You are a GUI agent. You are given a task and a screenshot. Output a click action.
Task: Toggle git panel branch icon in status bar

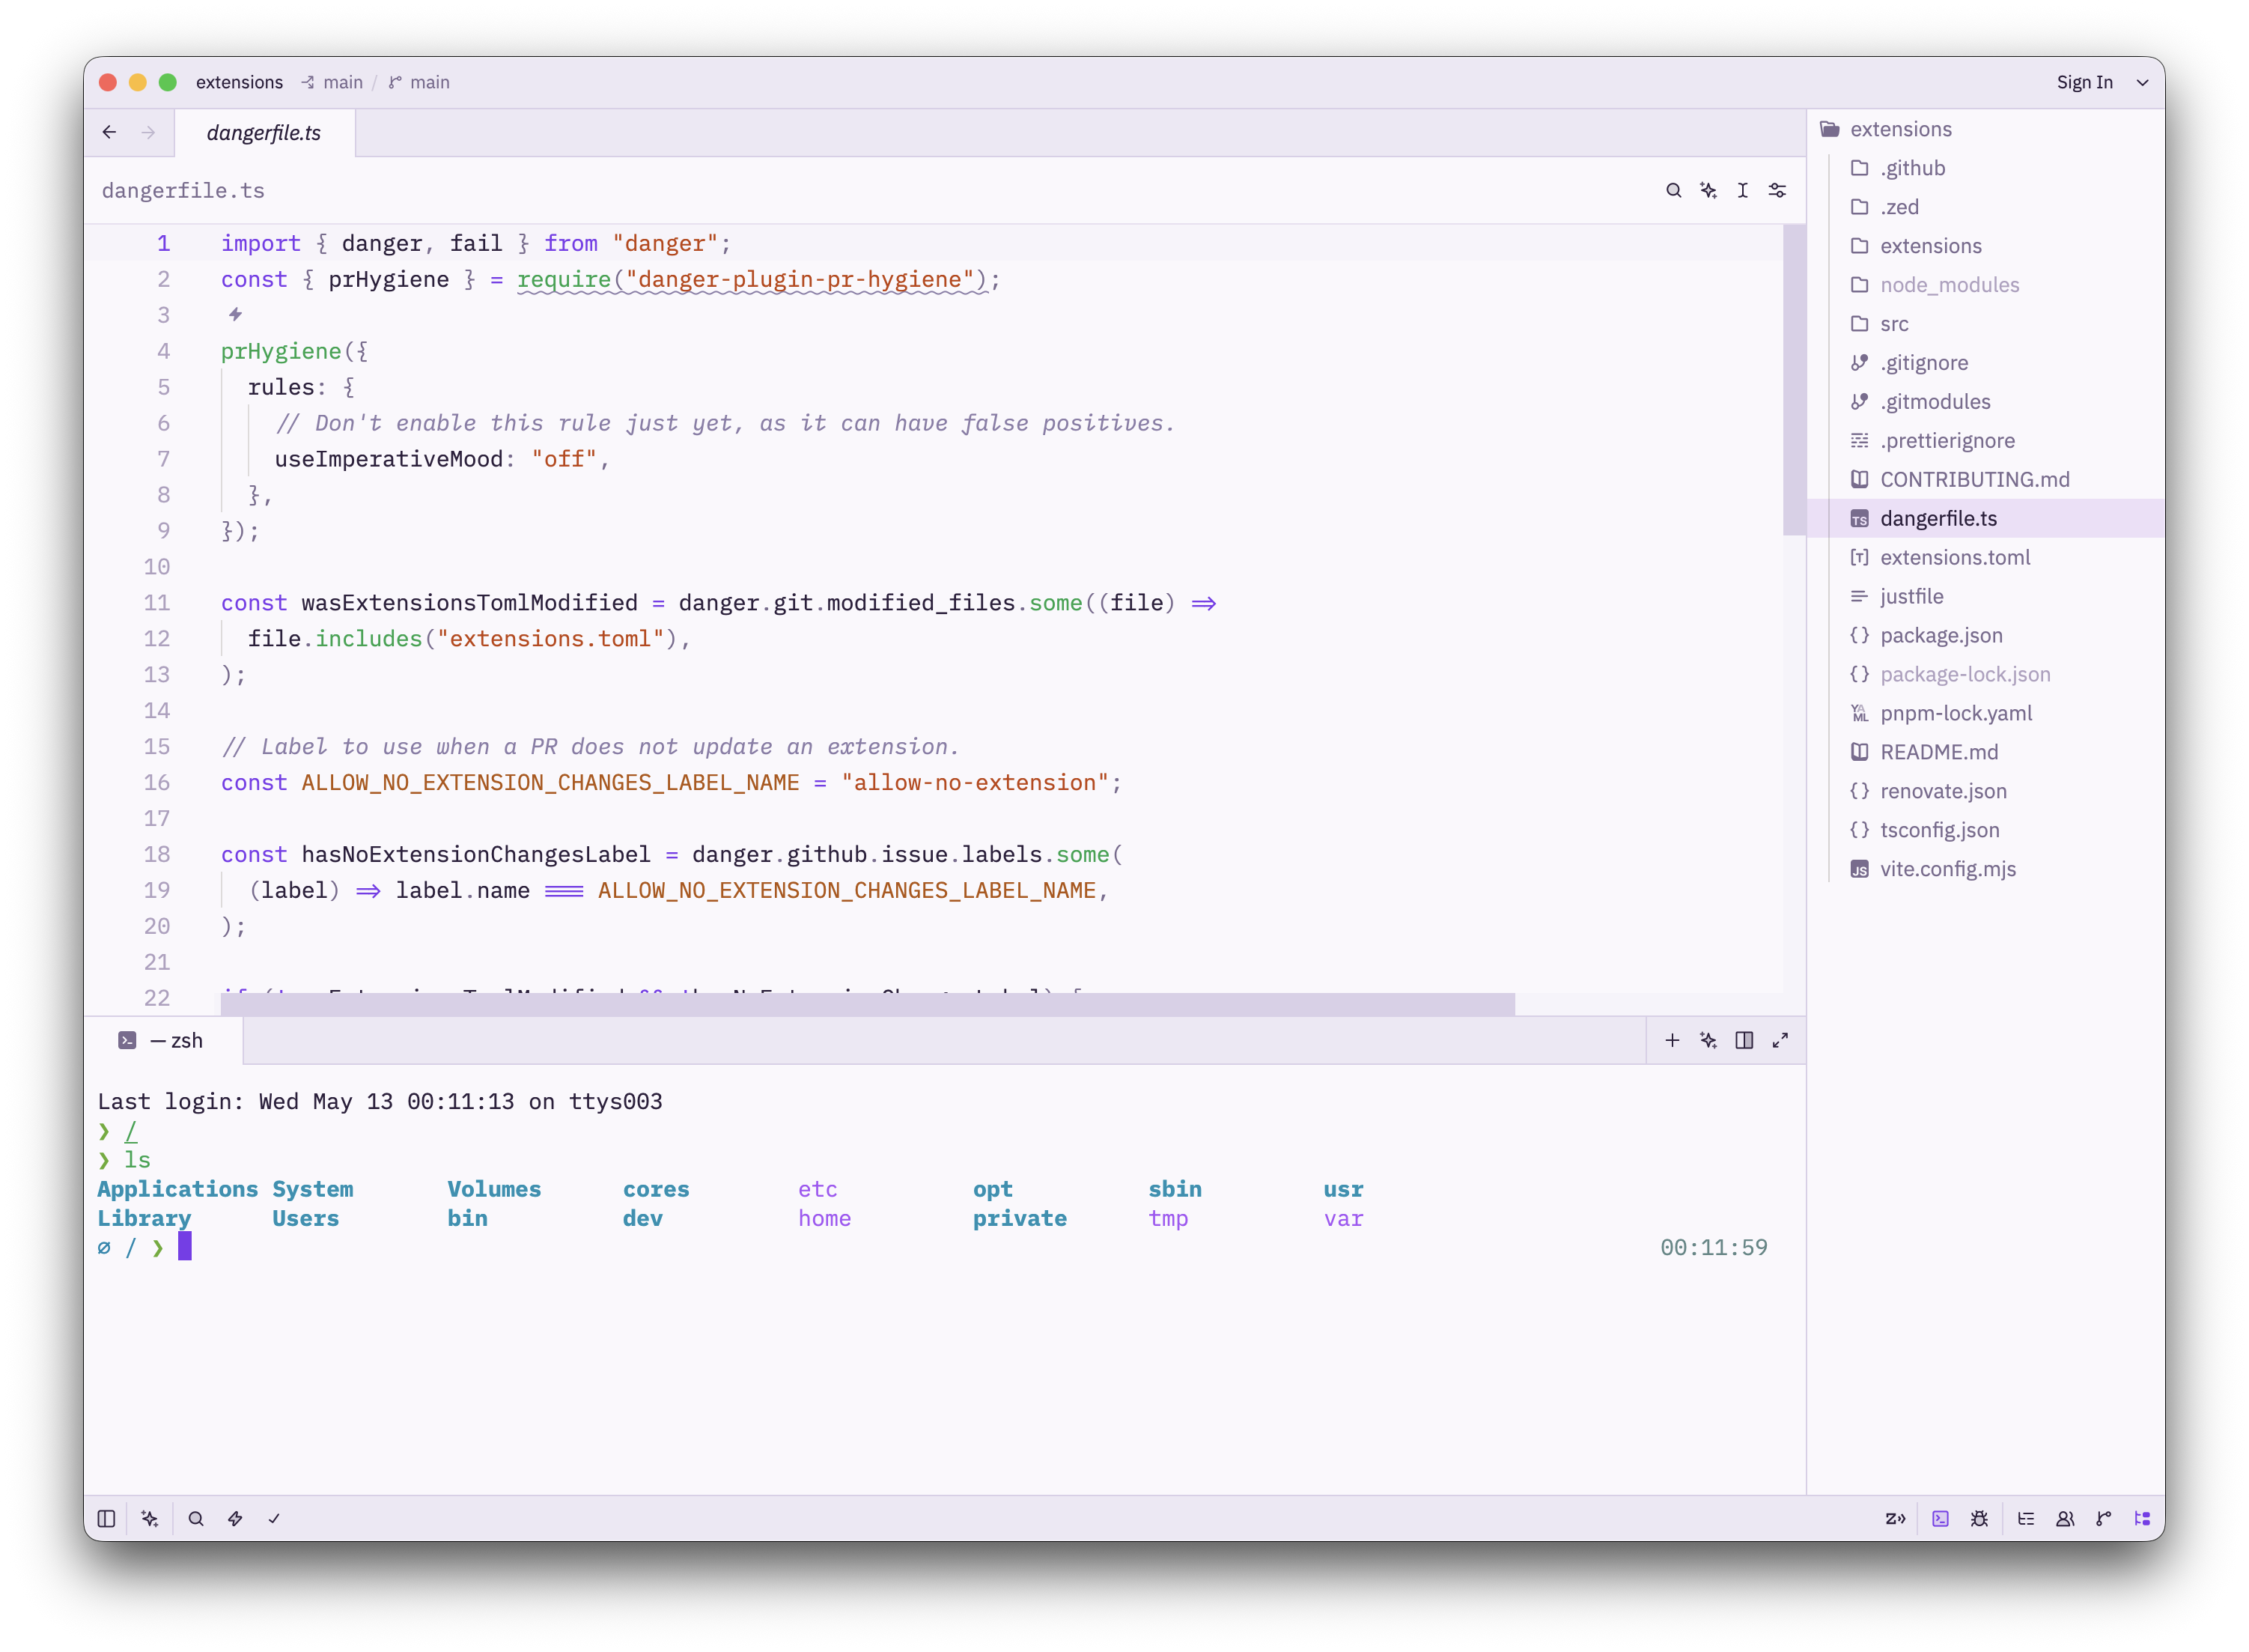tap(2104, 1518)
